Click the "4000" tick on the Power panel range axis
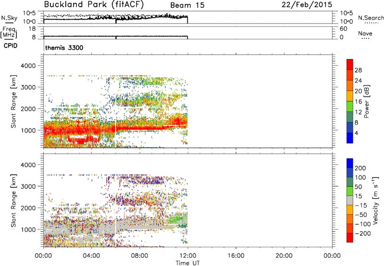Viewport: 384px width, 266px height. (x=28, y=66)
